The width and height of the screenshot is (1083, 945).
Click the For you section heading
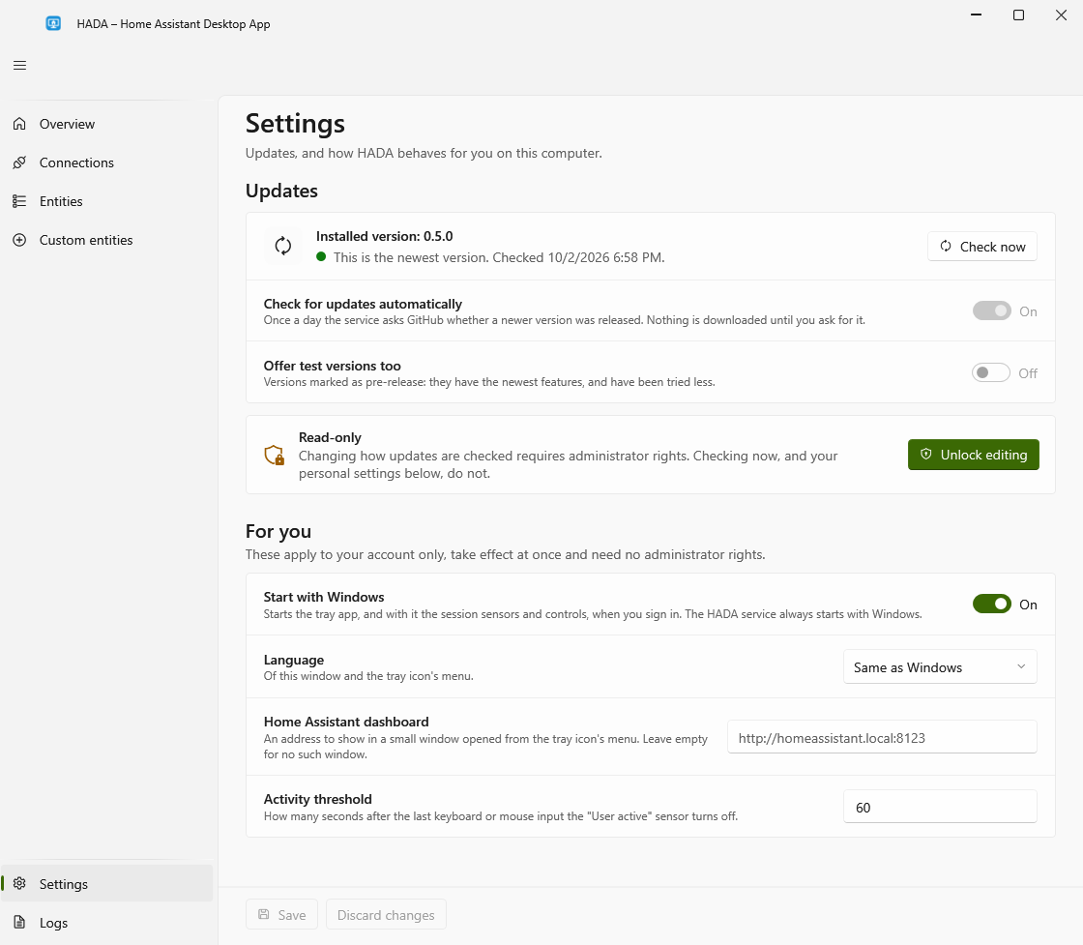tap(278, 531)
